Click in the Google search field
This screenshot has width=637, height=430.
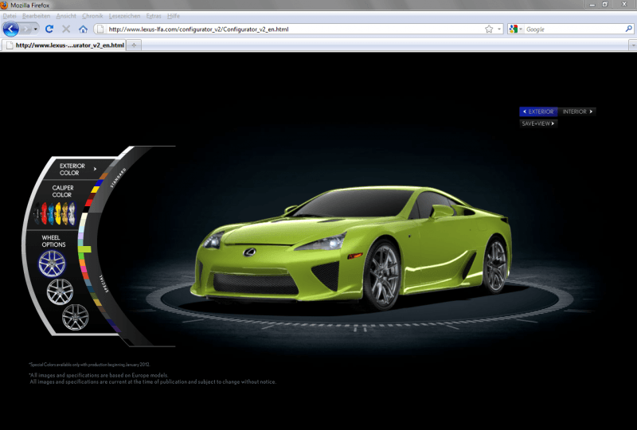(x=574, y=29)
